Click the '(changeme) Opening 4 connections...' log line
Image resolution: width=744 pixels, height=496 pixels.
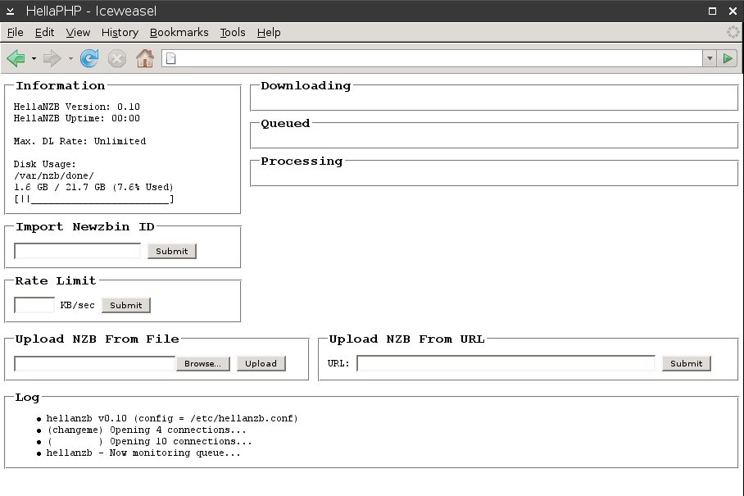(147, 430)
